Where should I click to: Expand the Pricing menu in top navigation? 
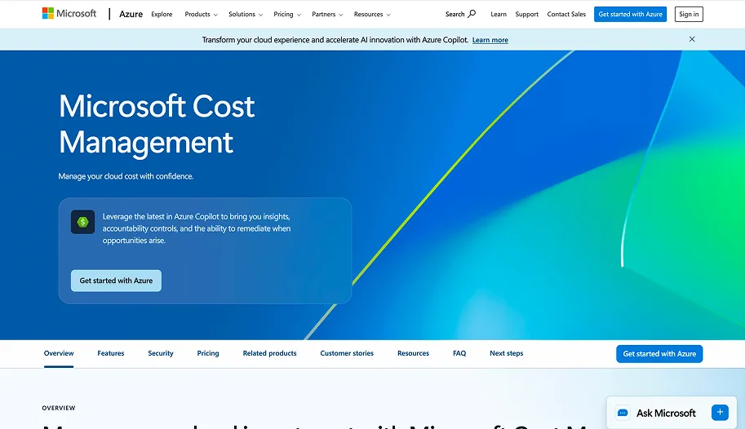pyautogui.click(x=287, y=14)
